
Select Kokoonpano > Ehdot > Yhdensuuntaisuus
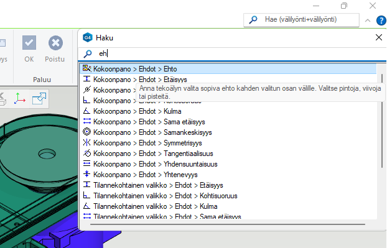point(228,164)
